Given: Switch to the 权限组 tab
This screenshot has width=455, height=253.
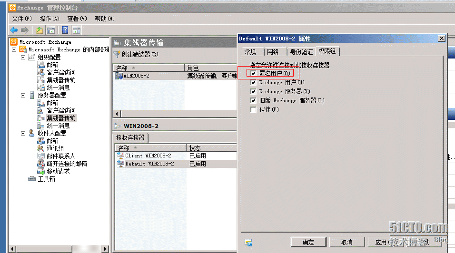Looking at the screenshot, I should tap(327, 51).
